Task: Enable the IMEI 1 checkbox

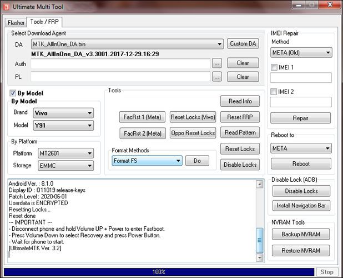Action: (274, 67)
